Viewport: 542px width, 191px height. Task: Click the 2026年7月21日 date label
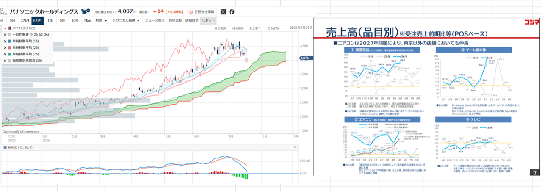point(302,28)
